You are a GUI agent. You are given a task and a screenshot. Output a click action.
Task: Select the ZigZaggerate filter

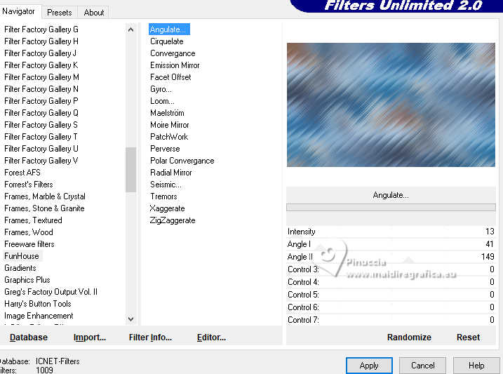coord(173,220)
